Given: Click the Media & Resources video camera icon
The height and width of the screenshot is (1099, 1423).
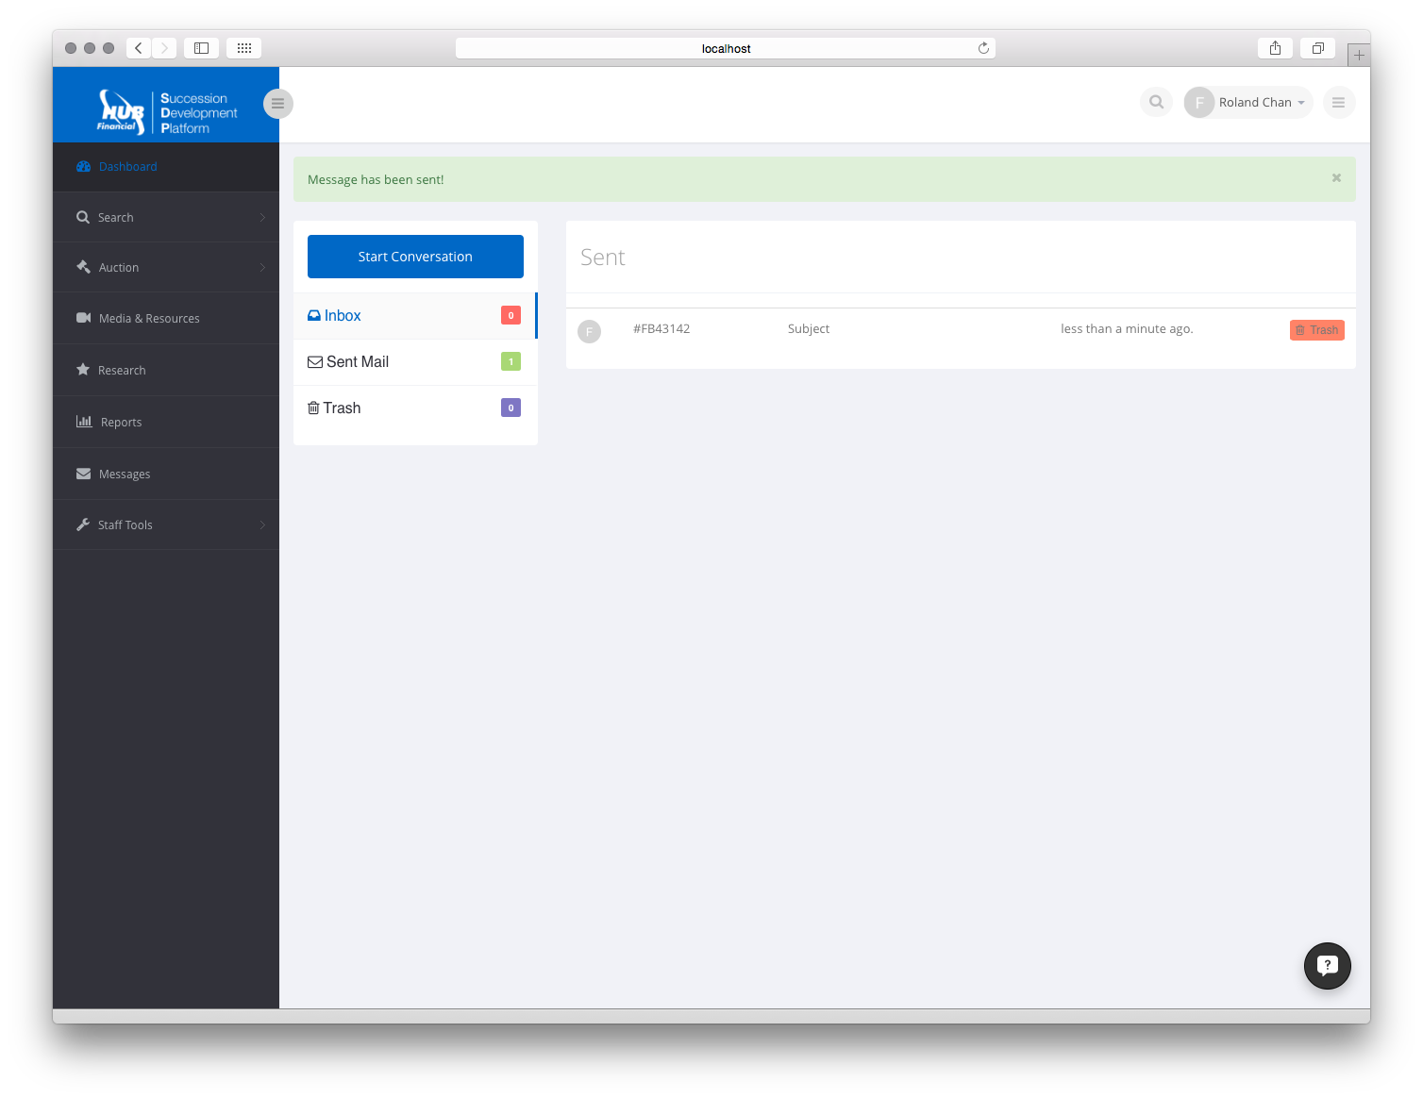Looking at the screenshot, I should point(83,318).
